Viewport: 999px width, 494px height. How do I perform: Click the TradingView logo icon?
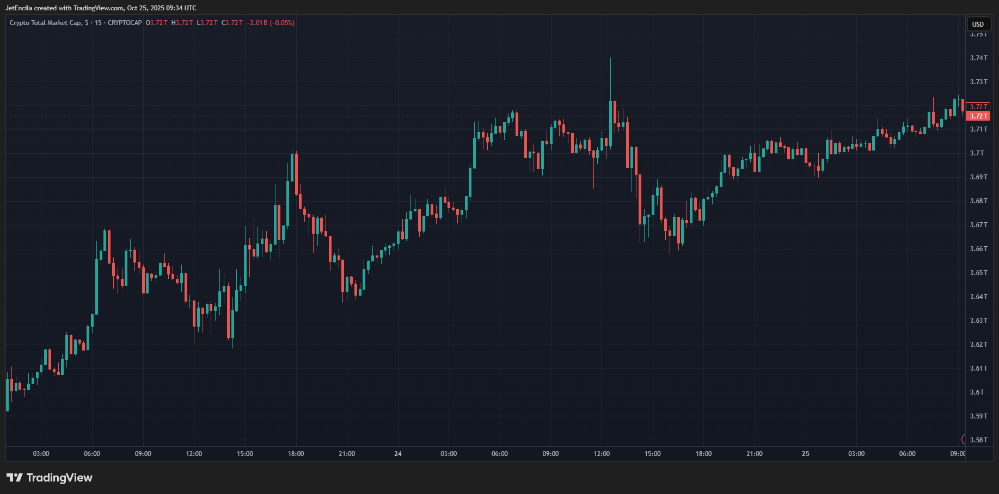(x=15, y=478)
